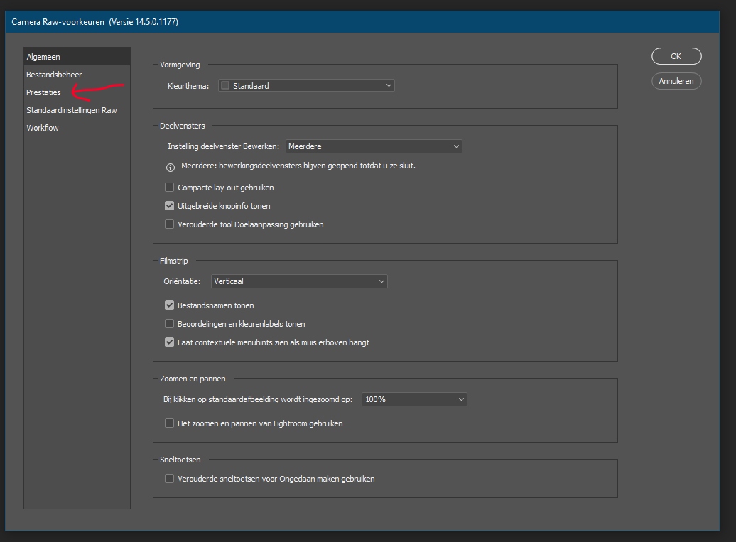Click the 'Kleurthema:' label
The width and height of the screenshot is (736, 542).
[x=188, y=86]
